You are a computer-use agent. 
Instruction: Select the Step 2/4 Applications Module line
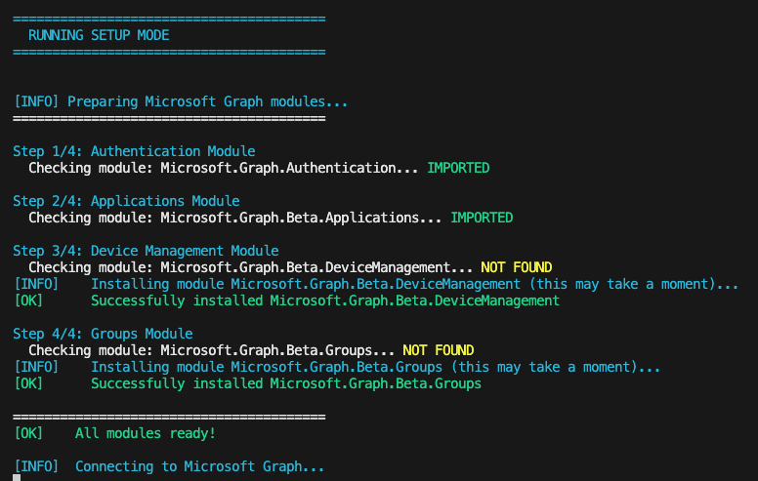point(126,201)
